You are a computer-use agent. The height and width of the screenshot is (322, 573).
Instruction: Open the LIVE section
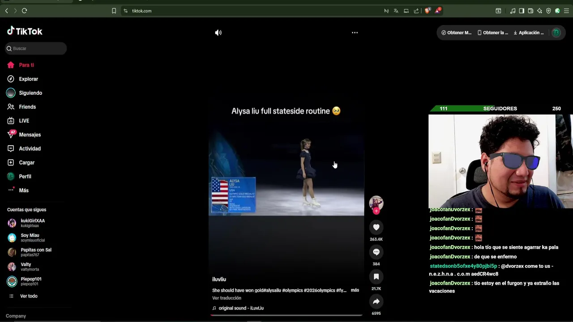coord(18,121)
